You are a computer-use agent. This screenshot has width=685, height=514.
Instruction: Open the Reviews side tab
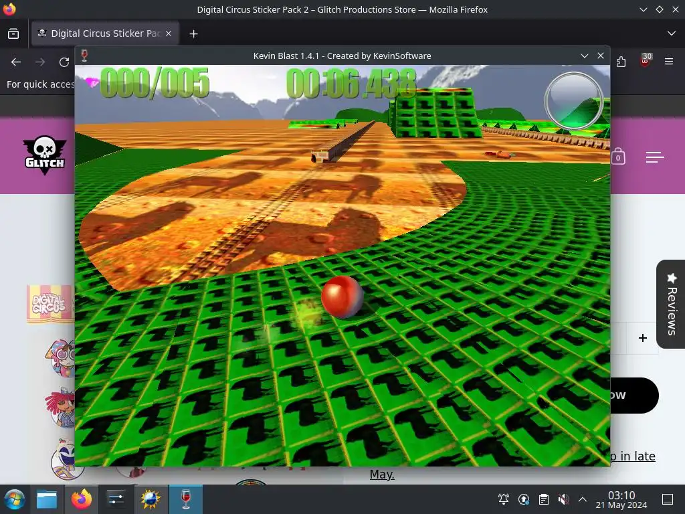coord(671,305)
